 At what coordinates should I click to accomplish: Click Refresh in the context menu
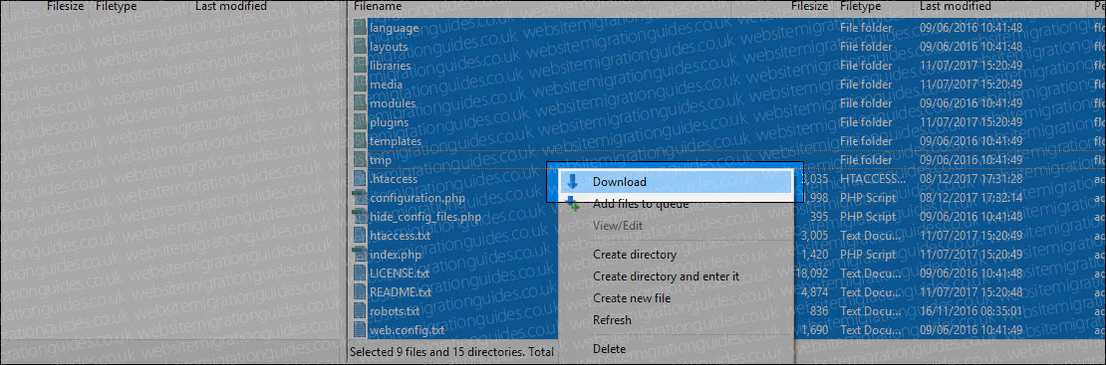pos(612,320)
